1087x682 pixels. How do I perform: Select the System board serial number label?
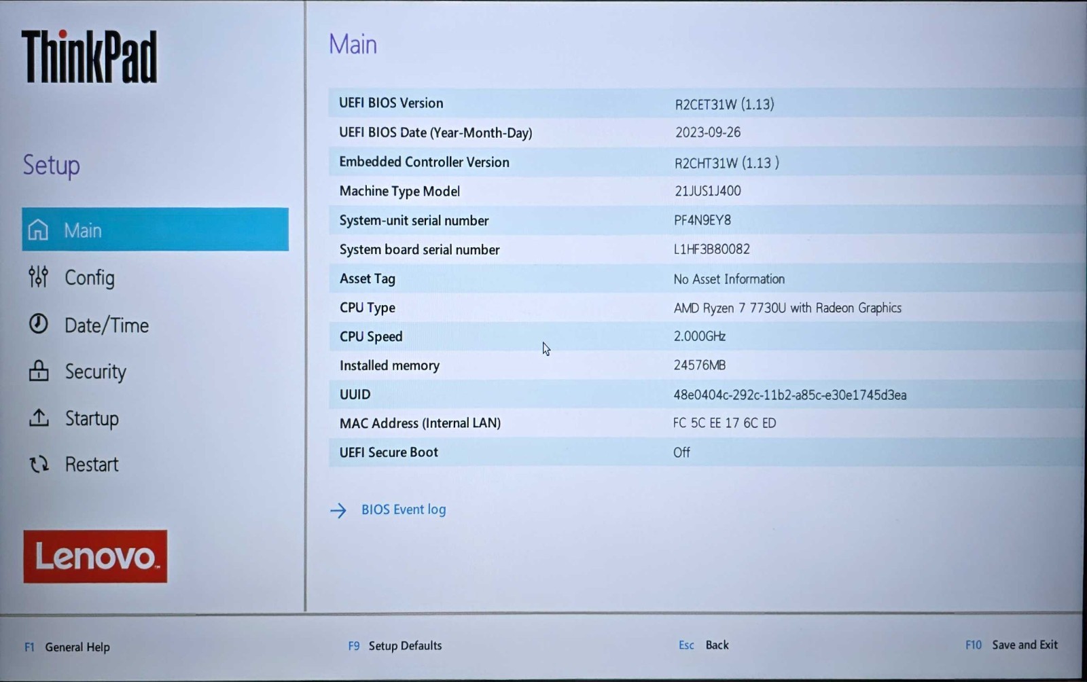pyautogui.click(x=420, y=249)
